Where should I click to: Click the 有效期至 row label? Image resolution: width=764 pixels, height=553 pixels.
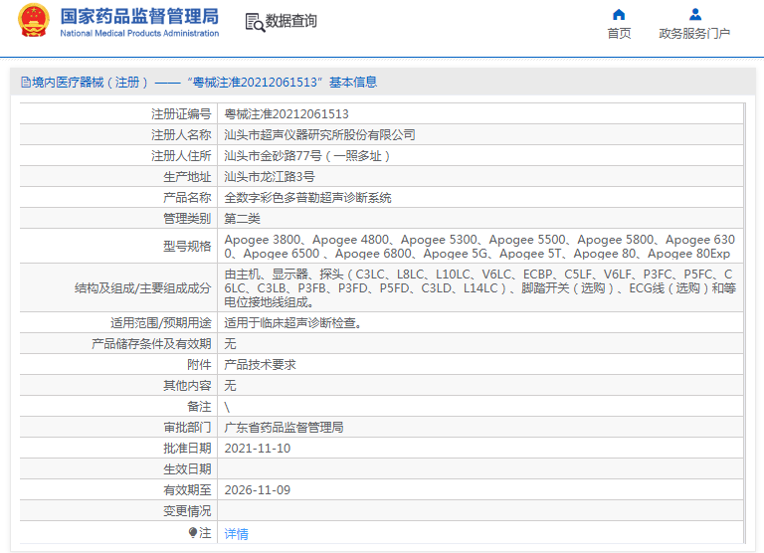tap(187, 490)
